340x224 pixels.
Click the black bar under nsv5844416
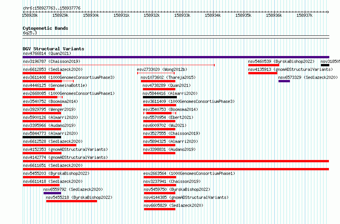point(160,97)
